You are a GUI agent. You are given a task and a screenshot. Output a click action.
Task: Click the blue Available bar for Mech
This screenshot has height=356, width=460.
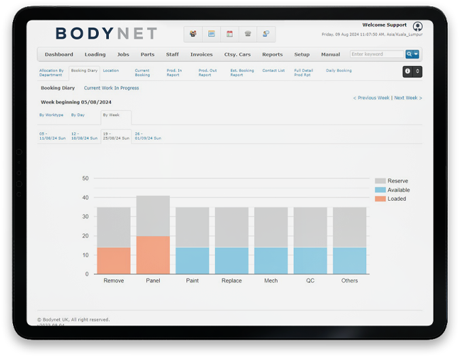271,261
